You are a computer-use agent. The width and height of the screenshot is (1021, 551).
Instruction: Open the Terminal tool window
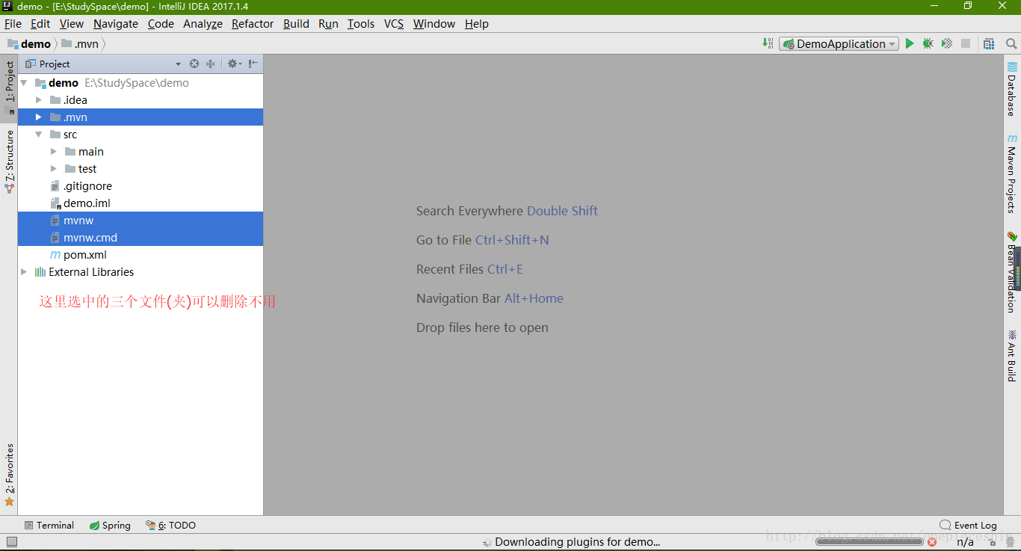coord(49,526)
